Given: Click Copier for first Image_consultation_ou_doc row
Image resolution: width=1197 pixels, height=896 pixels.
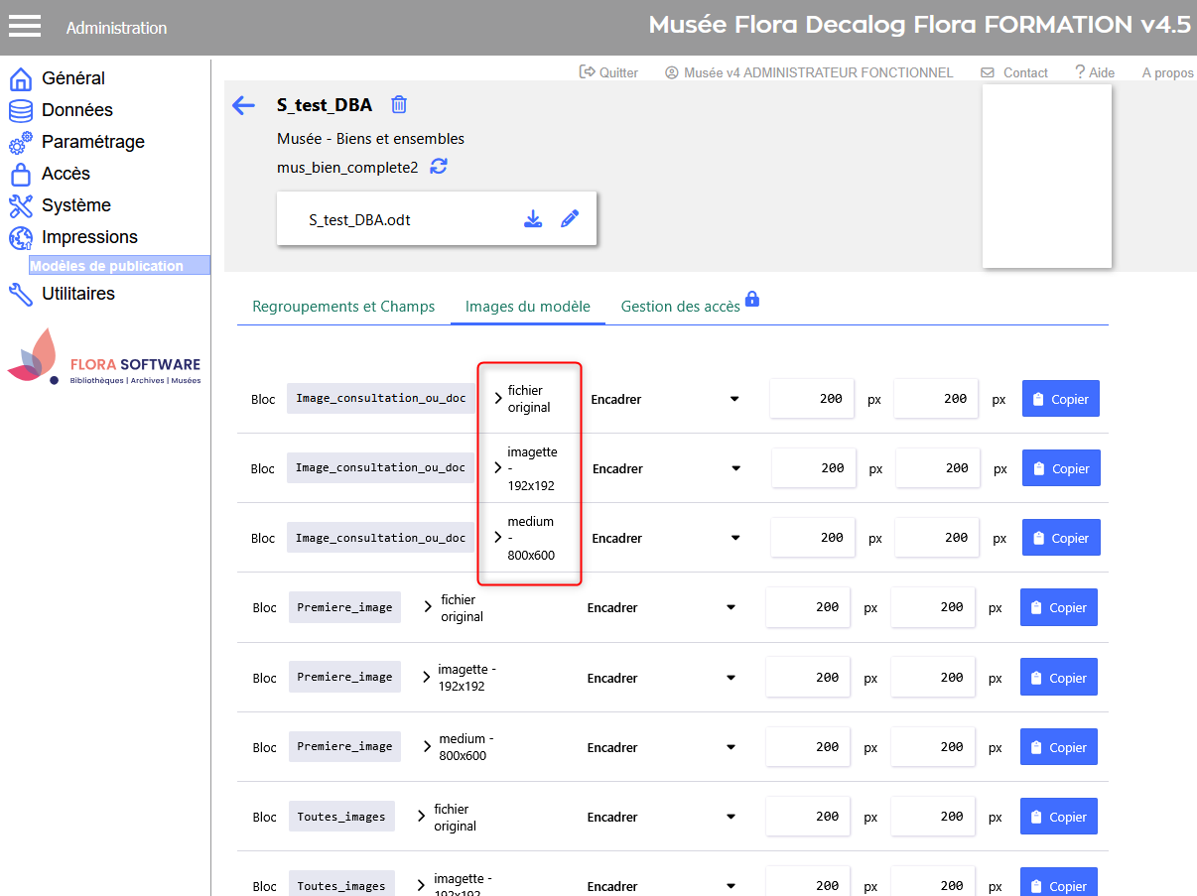Looking at the screenshot, I should (1060, 399).
